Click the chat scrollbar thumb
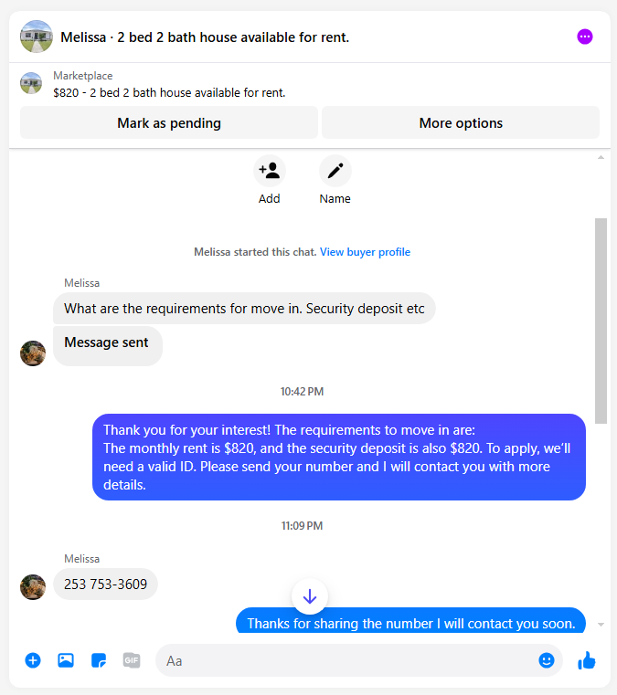Screen dimensions: 617x695 (x=601, y=321)
